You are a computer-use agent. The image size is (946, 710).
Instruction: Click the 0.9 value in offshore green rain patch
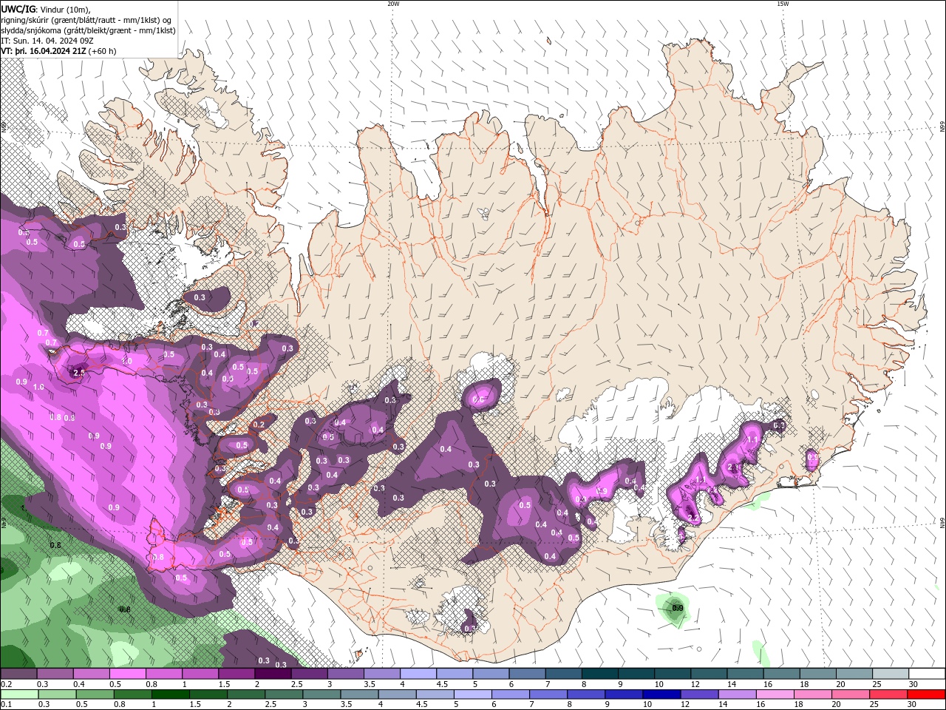coord(678,608)
